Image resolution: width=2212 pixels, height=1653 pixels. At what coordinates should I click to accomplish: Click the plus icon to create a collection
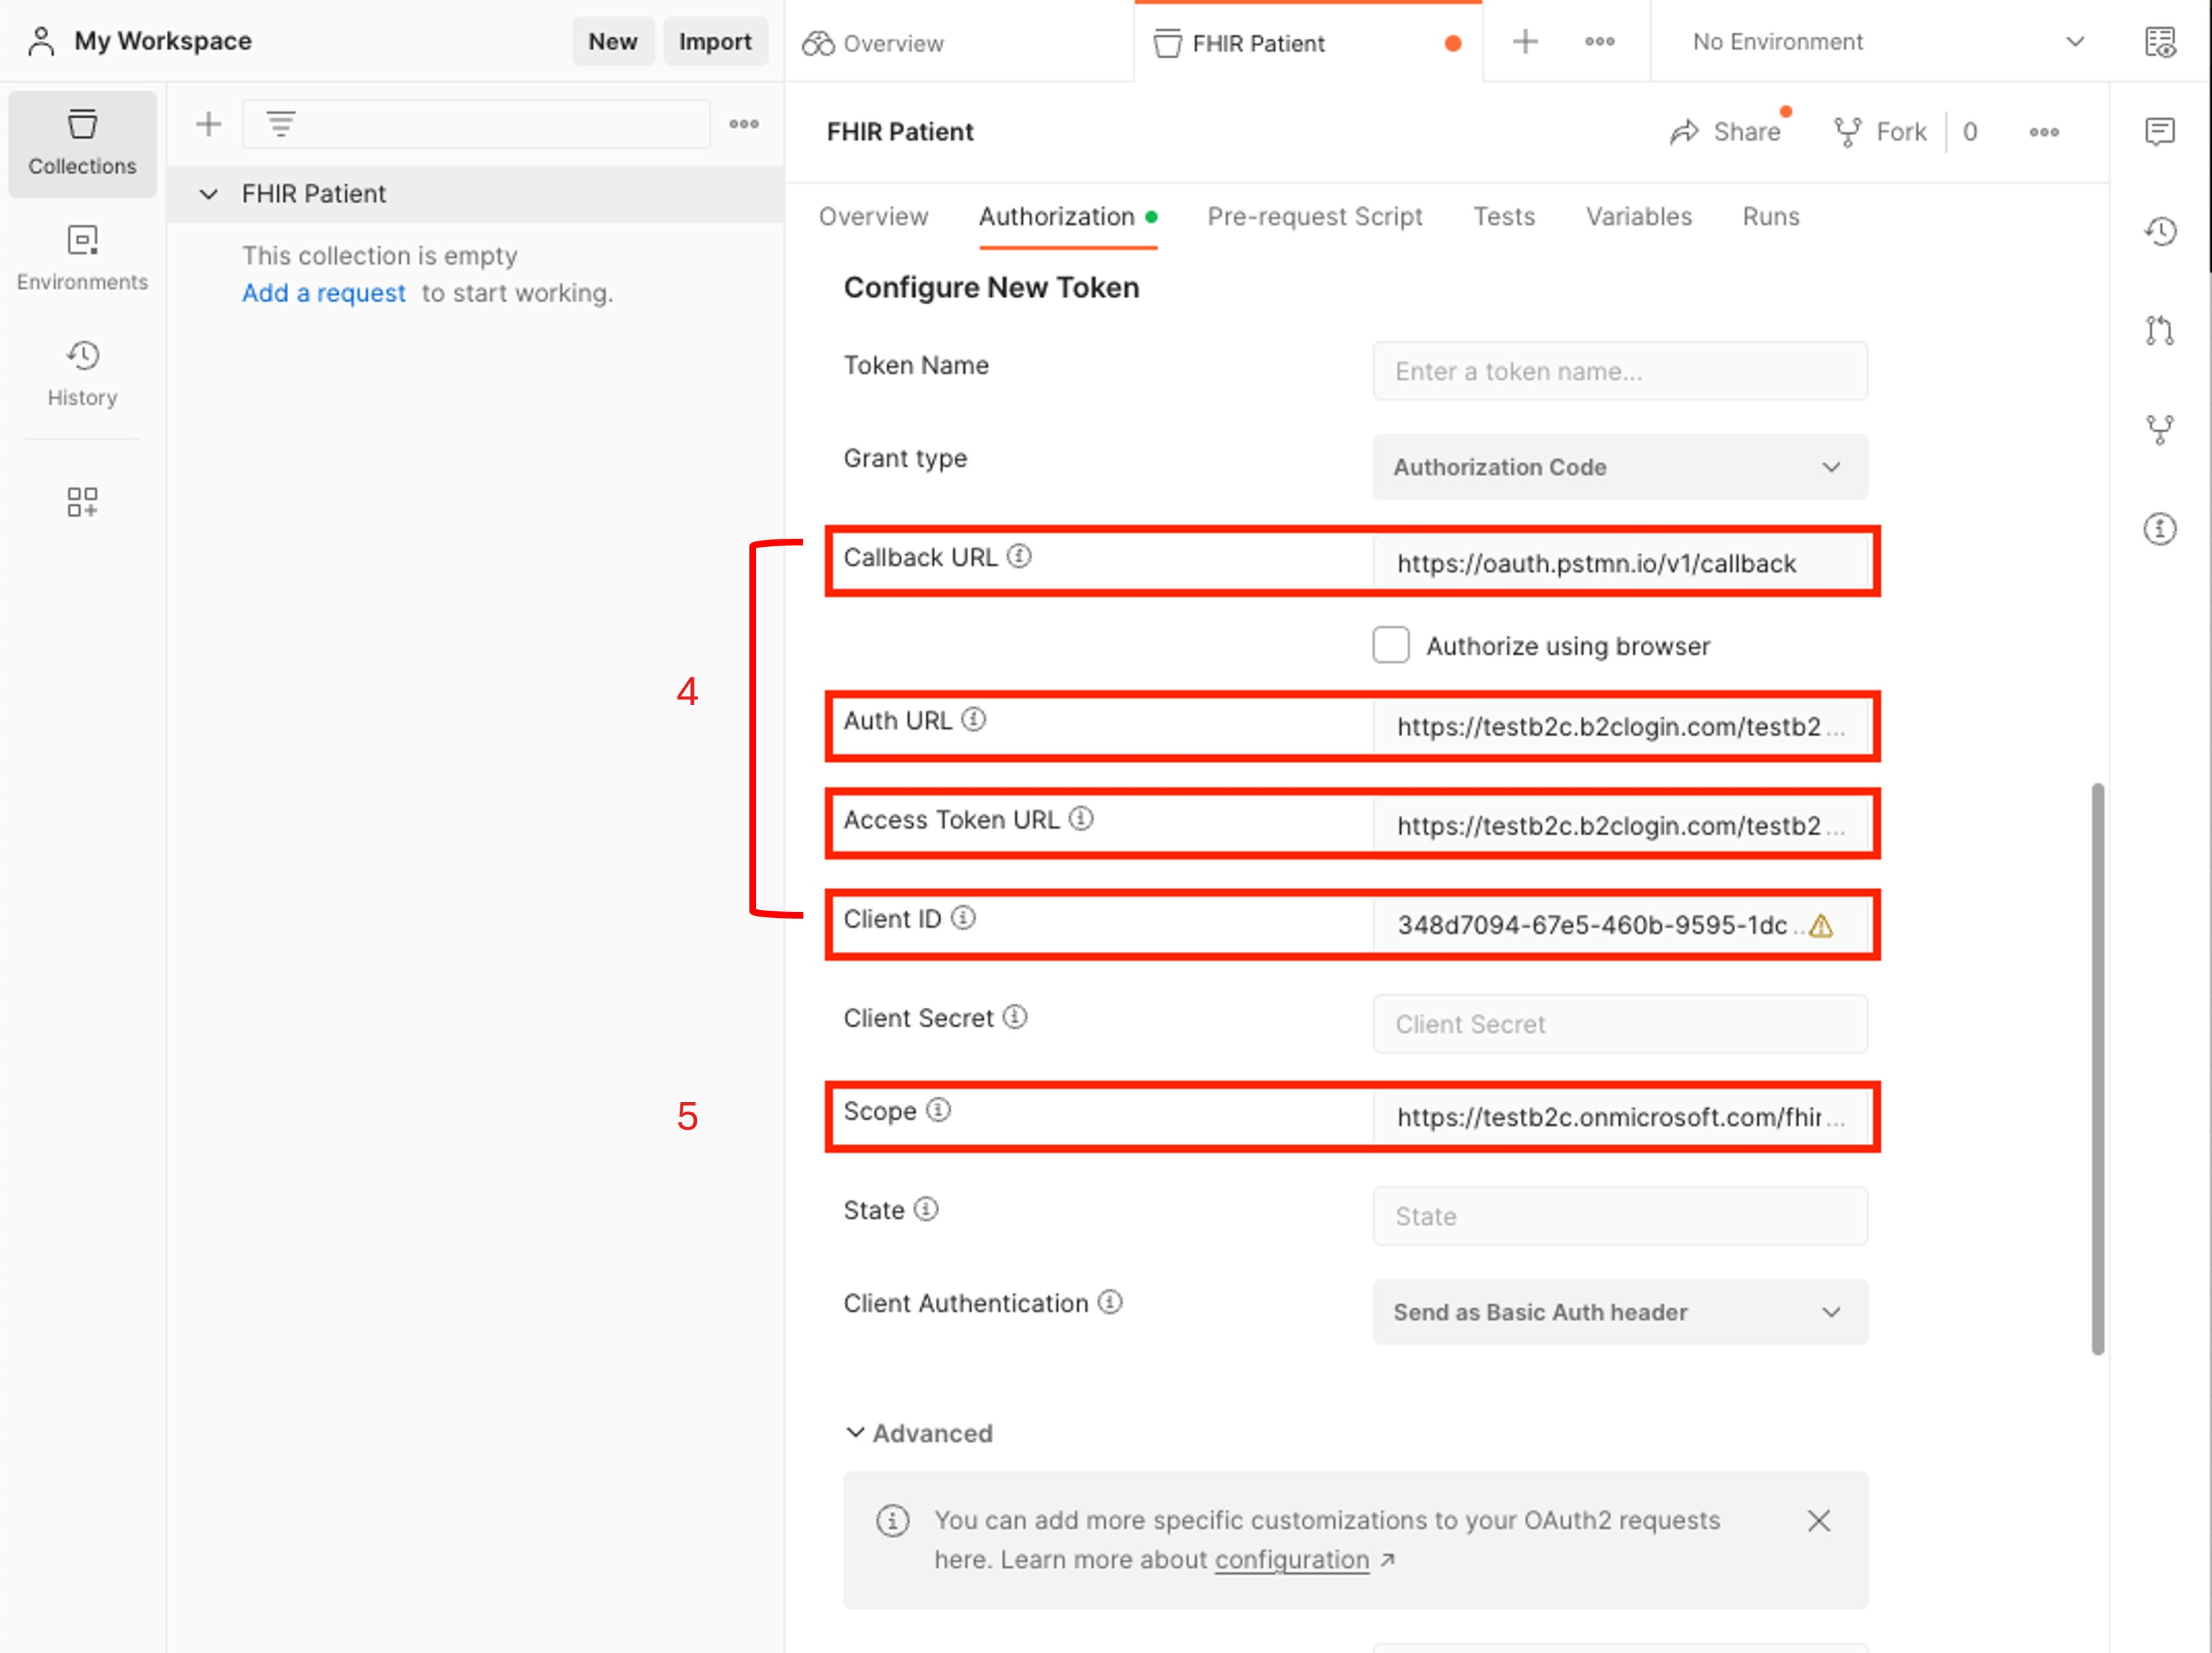coord(208,124)
